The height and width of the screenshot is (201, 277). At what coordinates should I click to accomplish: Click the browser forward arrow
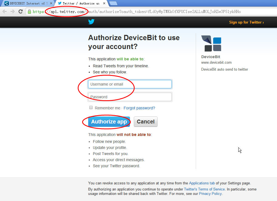point(12,12)
